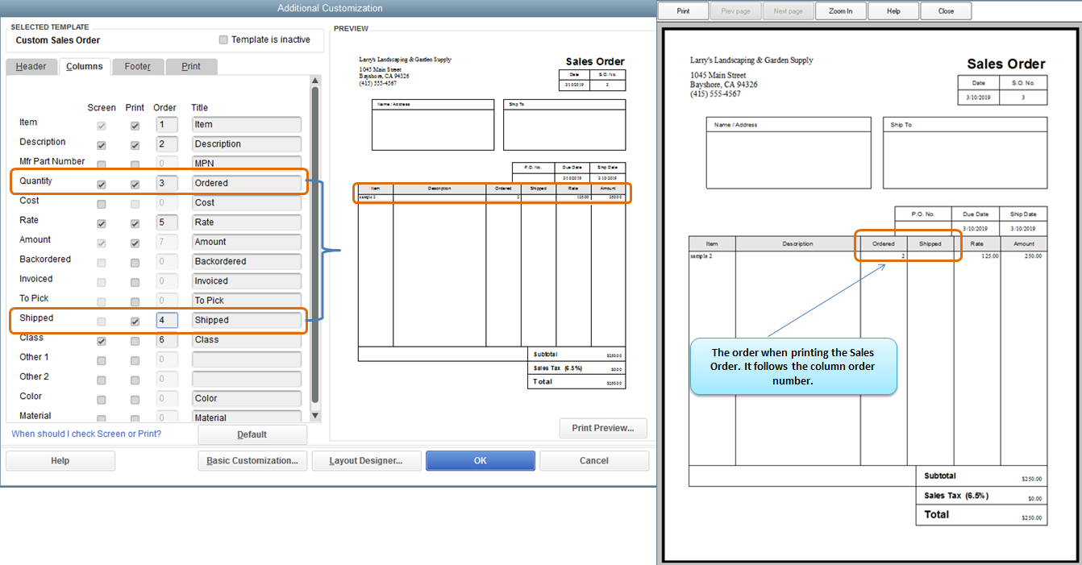Click 'When should I check Screen or Print?'

pyautogui.click(x=86, y=434)
